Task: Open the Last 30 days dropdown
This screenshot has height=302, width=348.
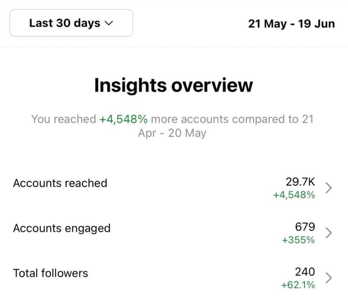Action: [71, 23]
